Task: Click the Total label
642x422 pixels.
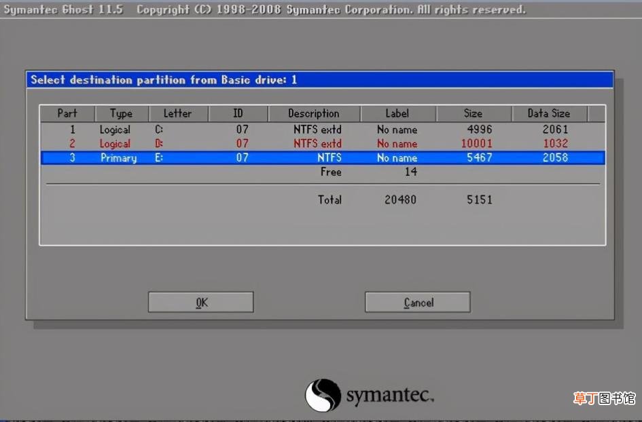Action: (x=329, y=199)
